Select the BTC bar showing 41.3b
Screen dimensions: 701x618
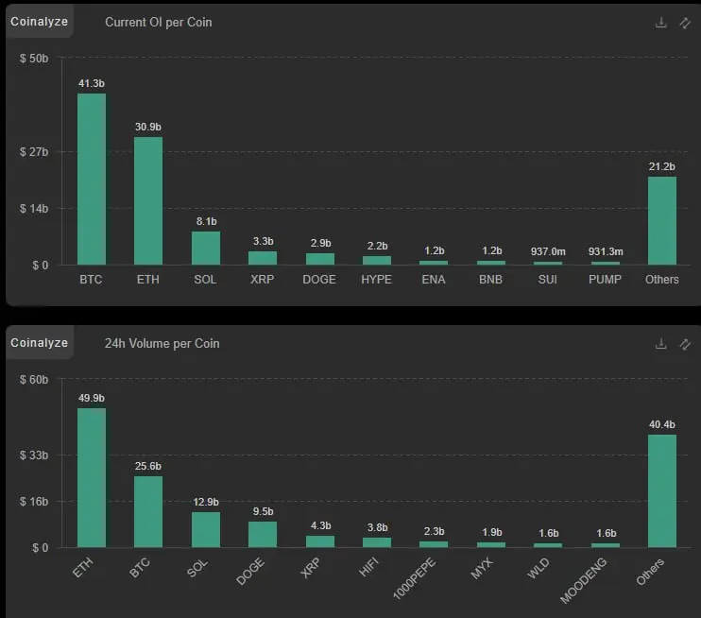click(92, 179)
